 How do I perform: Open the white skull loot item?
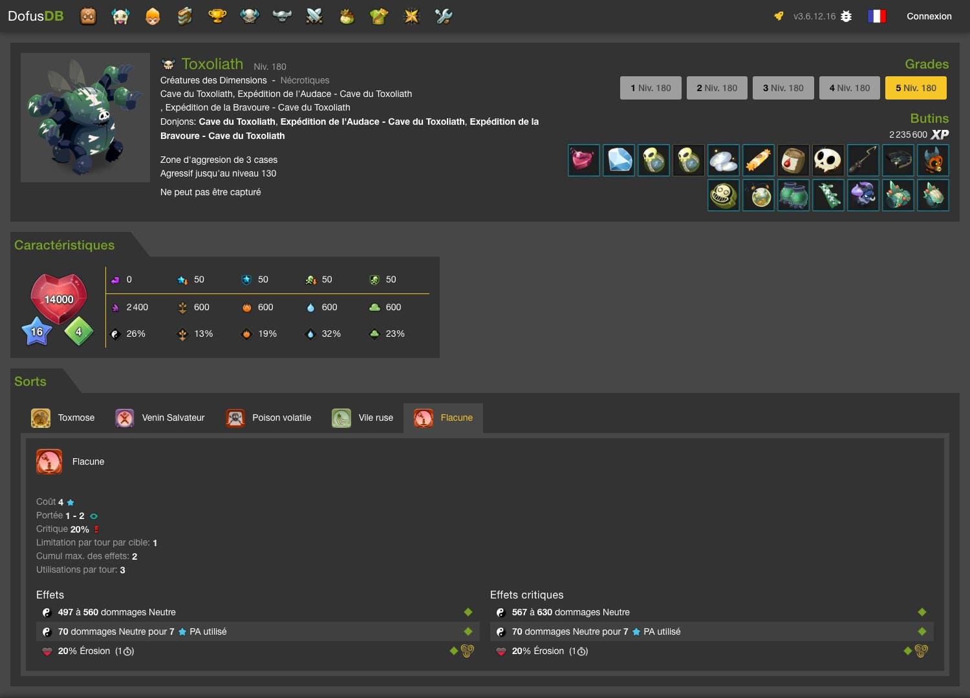(x=828, y=160)
